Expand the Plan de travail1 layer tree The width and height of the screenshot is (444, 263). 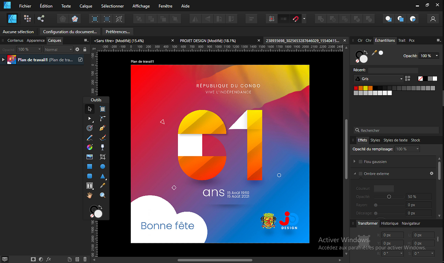pos(3,60)
